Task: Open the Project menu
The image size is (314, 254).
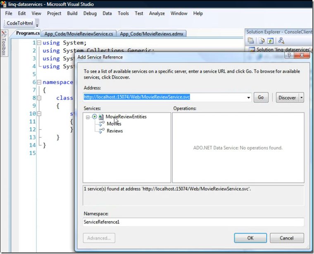Action: [54, 13]
